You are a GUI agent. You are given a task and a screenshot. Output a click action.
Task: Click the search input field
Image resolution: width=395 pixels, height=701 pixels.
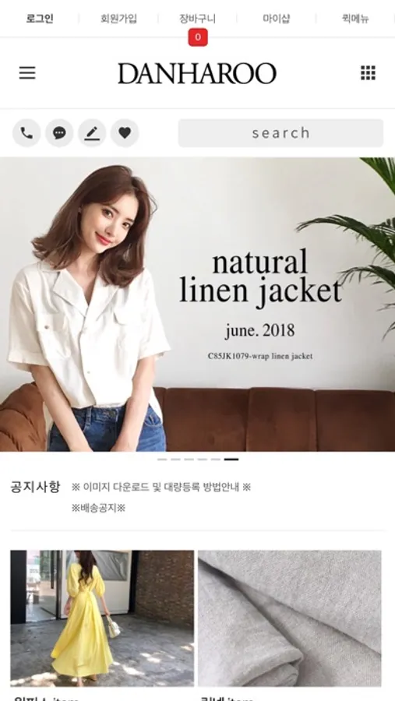(x=280, y=132)
